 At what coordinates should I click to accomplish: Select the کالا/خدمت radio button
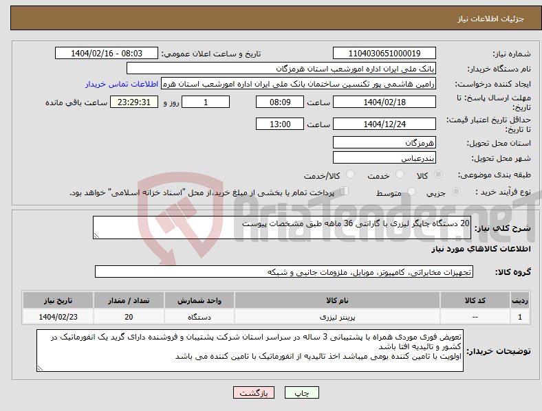tap(351, 175)
